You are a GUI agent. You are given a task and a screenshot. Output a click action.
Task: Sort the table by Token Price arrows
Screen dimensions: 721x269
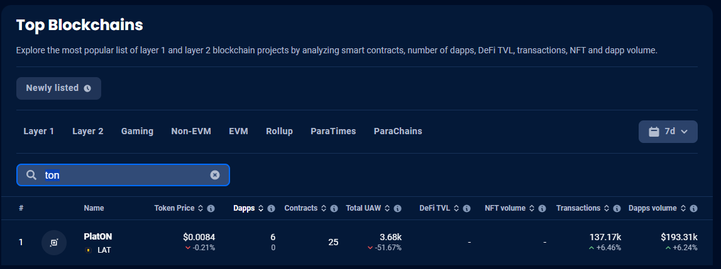coord(200,208)
